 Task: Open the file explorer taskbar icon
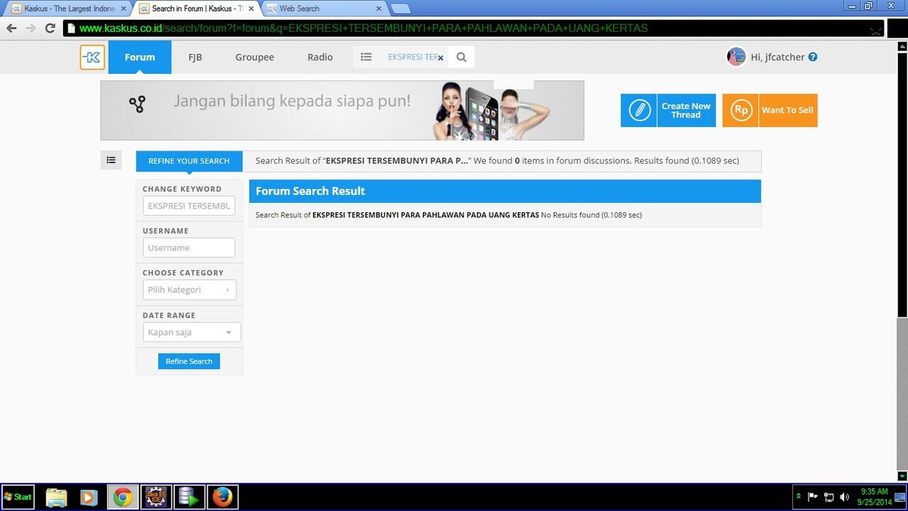point(56,497)
